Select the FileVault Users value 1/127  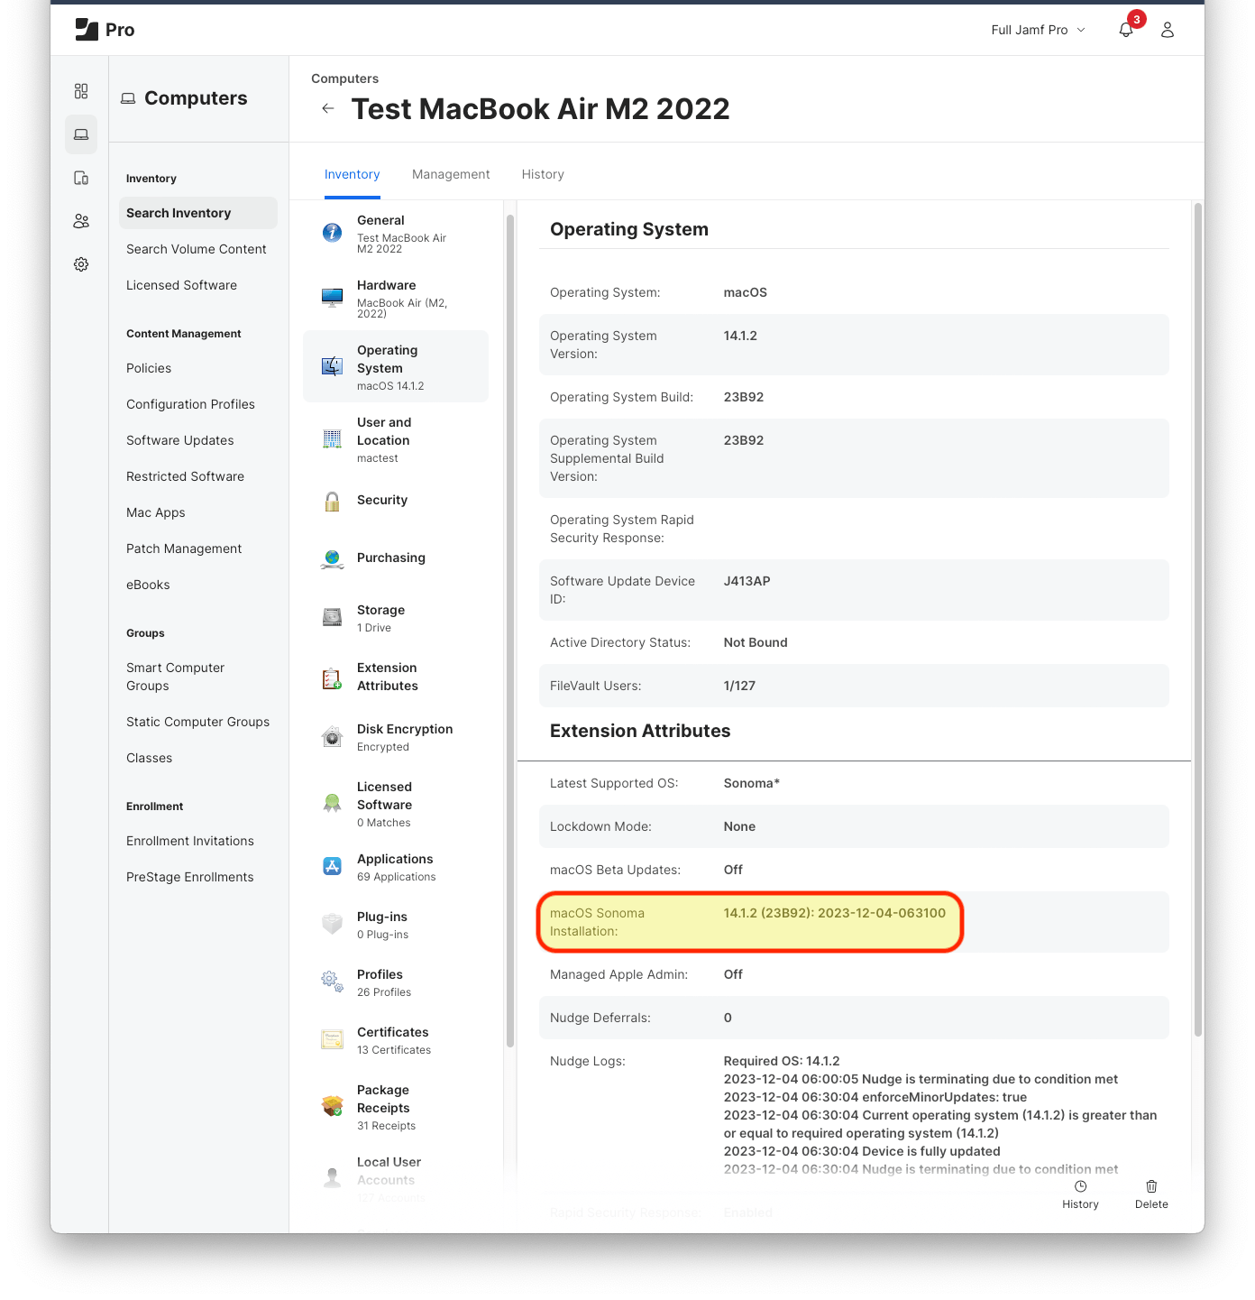click(x=739, y=686)
